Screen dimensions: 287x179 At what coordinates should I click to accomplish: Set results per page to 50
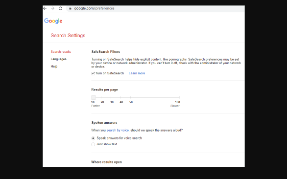[131, 102]
